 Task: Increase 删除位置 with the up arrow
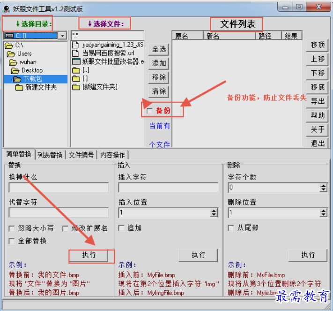tap(324, 210)
